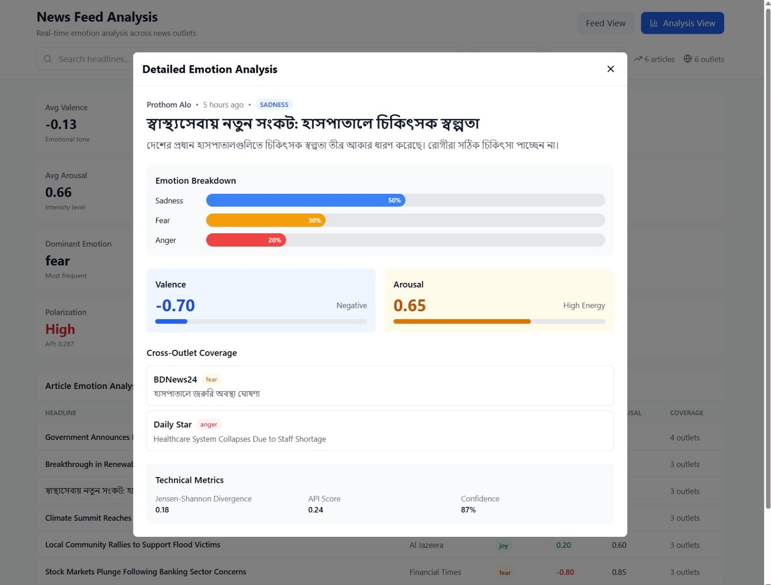Open the Daily Star coverage card

tap(380, 431)
